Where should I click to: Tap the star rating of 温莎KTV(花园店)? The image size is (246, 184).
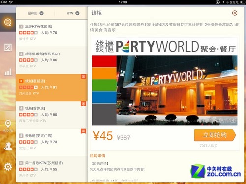coord(29,33)
